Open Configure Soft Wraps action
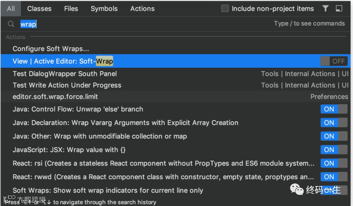 tap(51, 49)
